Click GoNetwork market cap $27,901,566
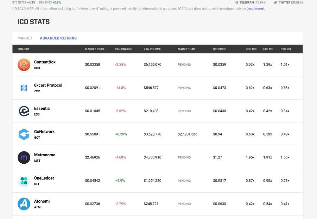317x219 pixels. 188,134
